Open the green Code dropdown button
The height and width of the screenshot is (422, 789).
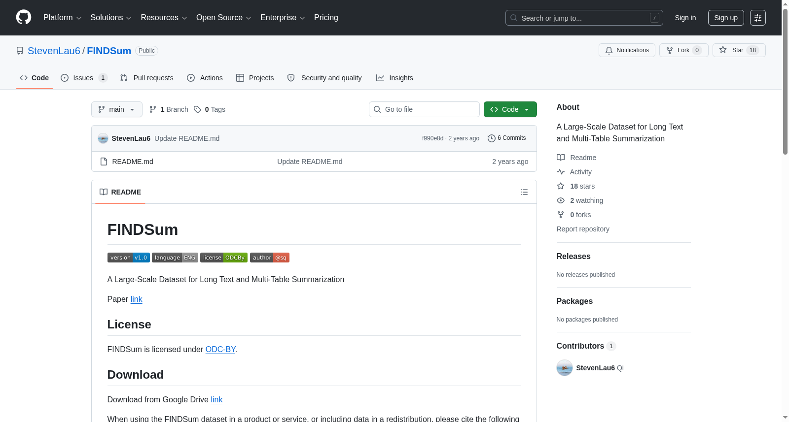point(510,109)
